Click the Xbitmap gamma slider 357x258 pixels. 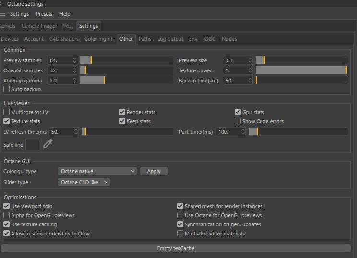(x=127, y=80)
